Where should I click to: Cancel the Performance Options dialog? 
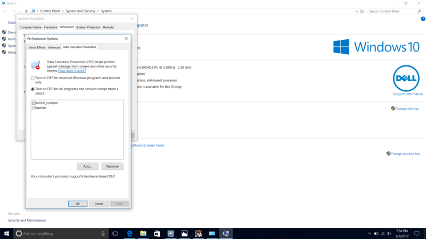(x=99, y=204)
